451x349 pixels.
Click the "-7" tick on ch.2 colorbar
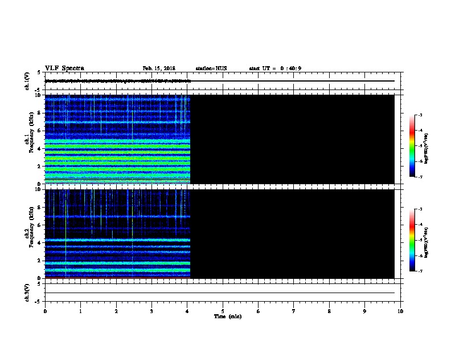coord(420,271)
